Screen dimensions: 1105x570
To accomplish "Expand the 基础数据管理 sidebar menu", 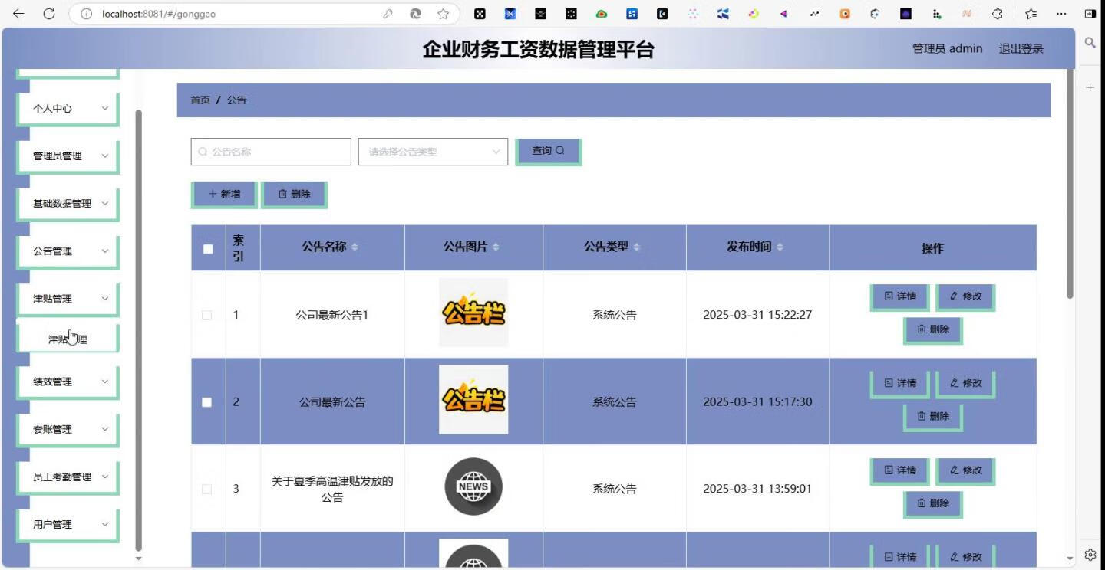I will pyautogui.click(x=68, y=204).
